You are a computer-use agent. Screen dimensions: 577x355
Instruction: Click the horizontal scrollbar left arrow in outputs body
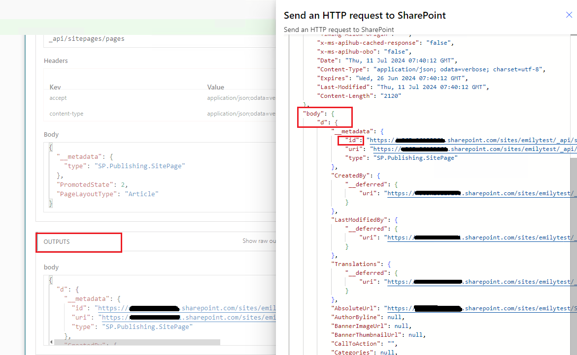click(x=51, y=342)
